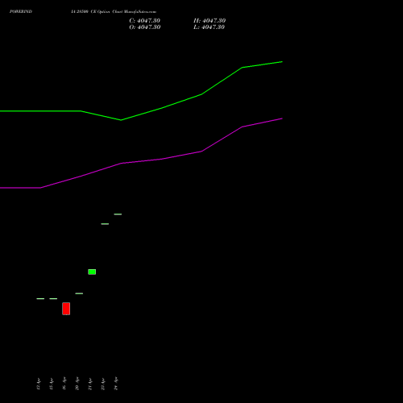
Task: Click the 22 Apr date label
Action: 103,384
